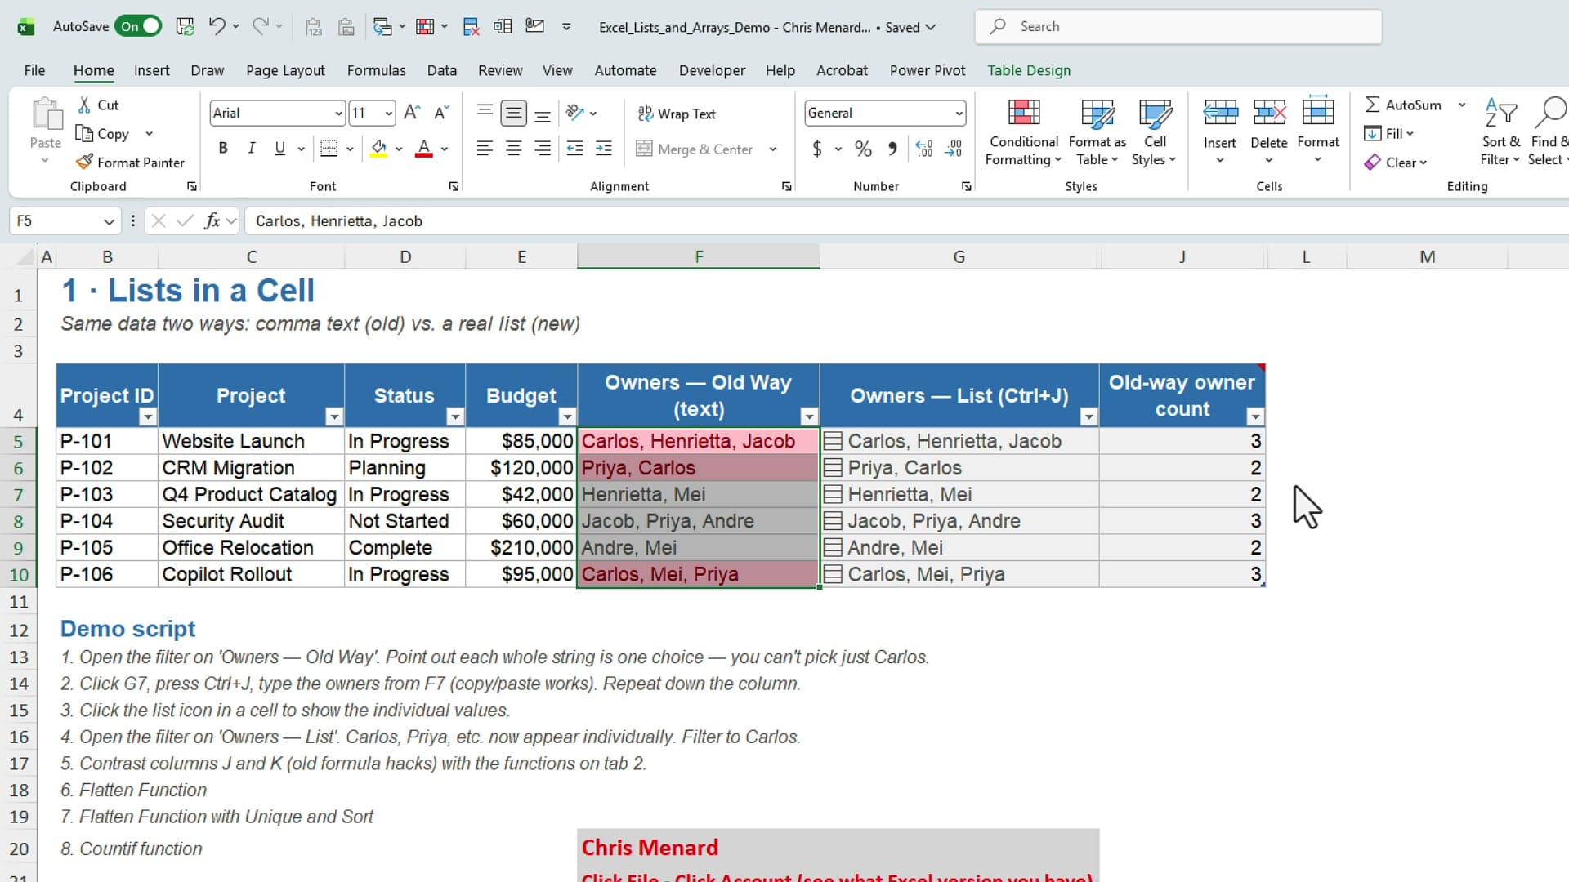Image resolution: width=1569 pixels, height=882 pixels.
Task: Click the red Font Color swatch
Action: point(423,149)
